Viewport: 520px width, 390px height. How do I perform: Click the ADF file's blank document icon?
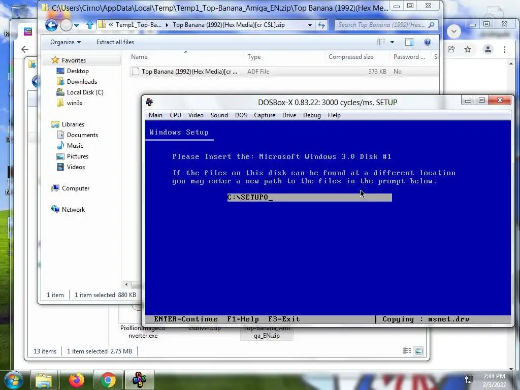tap(135, 71)
